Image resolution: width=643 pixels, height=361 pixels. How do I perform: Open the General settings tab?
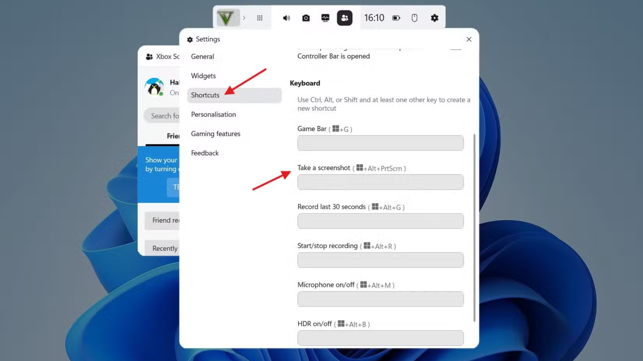pyautogui.click(x=202, y=56)
